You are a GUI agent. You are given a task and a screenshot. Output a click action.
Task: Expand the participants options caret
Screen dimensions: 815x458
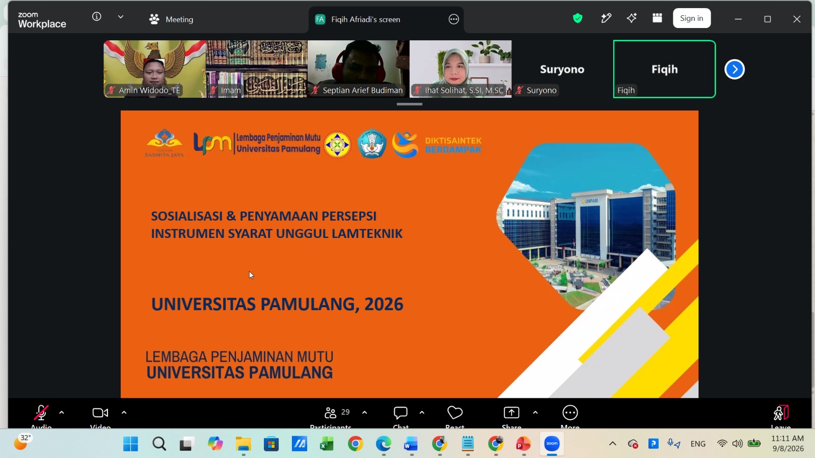click(x=365, y=413)
